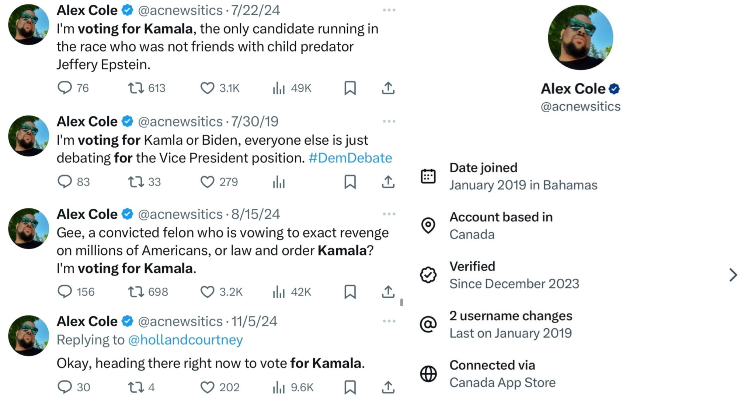The height and width of the screenshot is (402, 755).
Task: Open the large Alex Cole profile photo
Action: click(x=580, y=37)
